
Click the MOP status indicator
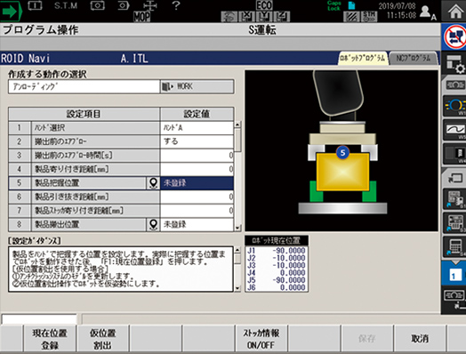click(x=141, y=17)
